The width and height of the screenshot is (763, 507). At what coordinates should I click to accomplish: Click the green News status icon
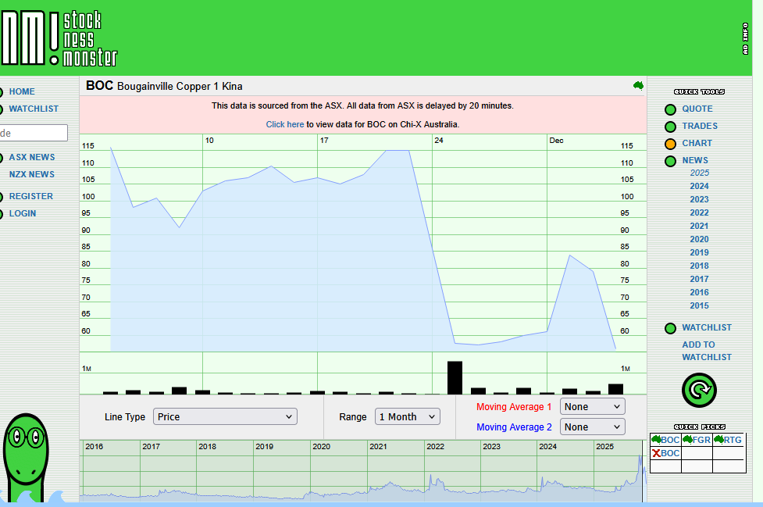670,161
